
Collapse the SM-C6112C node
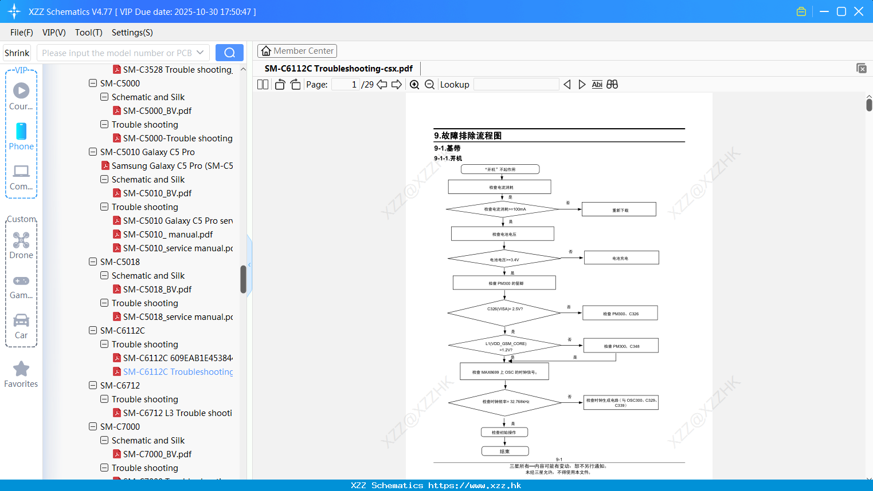pyautogui.click(x=93, y=330)
